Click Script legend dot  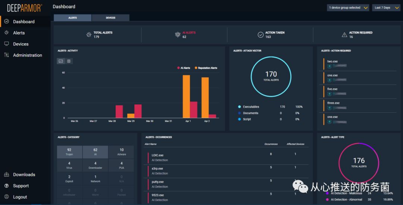pyautogui.click(x=239, y=119)
